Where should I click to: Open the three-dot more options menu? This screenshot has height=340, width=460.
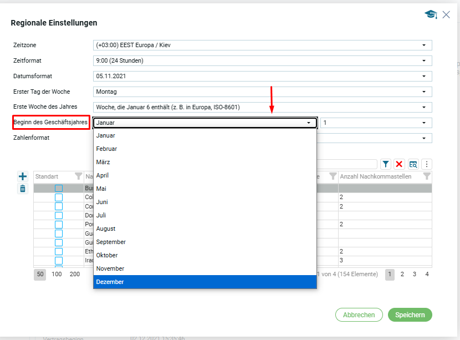pyautogui.click(x=427, y=164)
